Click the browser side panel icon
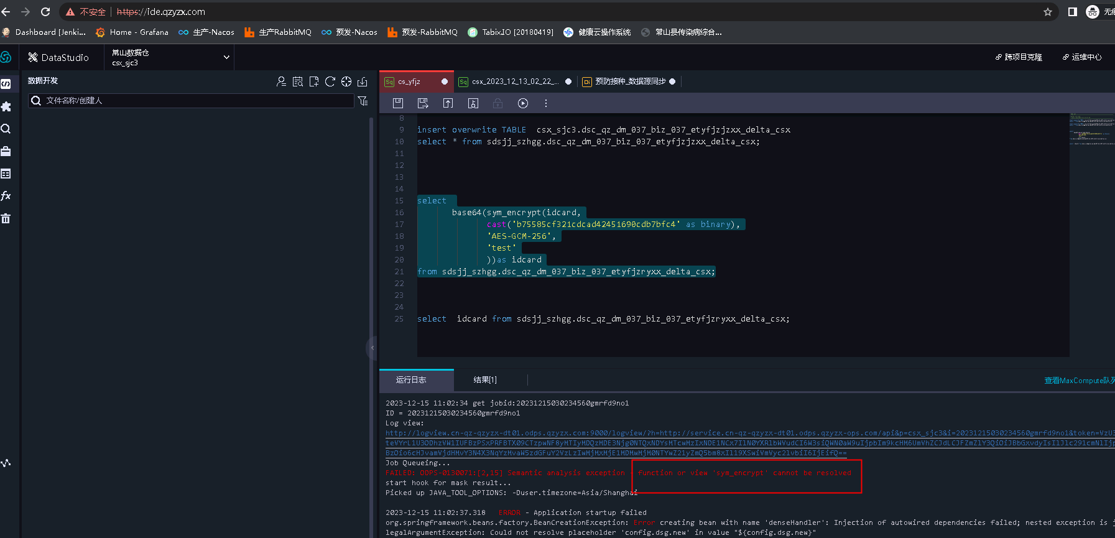Image resolution: width=1115 pixels, height=538 pixels. (x=1072, y=12)
